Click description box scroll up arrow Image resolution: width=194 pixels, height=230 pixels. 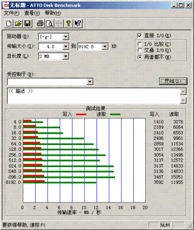click(183, 92)
